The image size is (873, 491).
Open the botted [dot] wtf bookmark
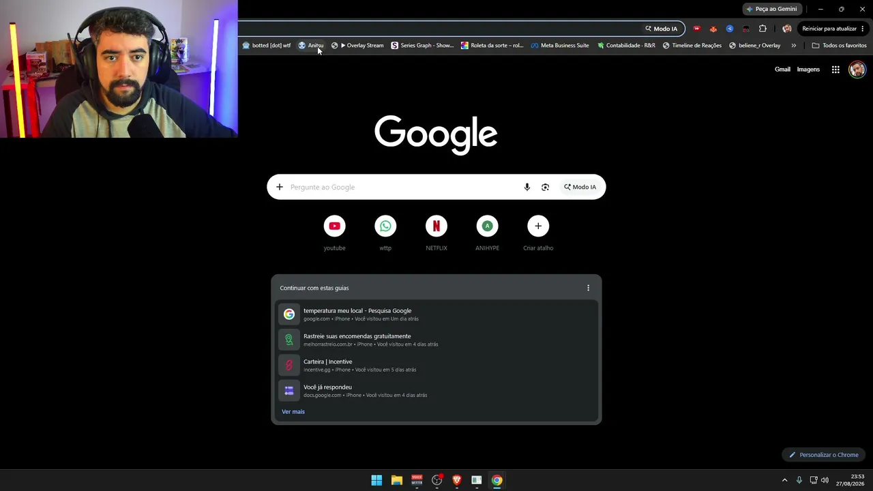point(267,46)
